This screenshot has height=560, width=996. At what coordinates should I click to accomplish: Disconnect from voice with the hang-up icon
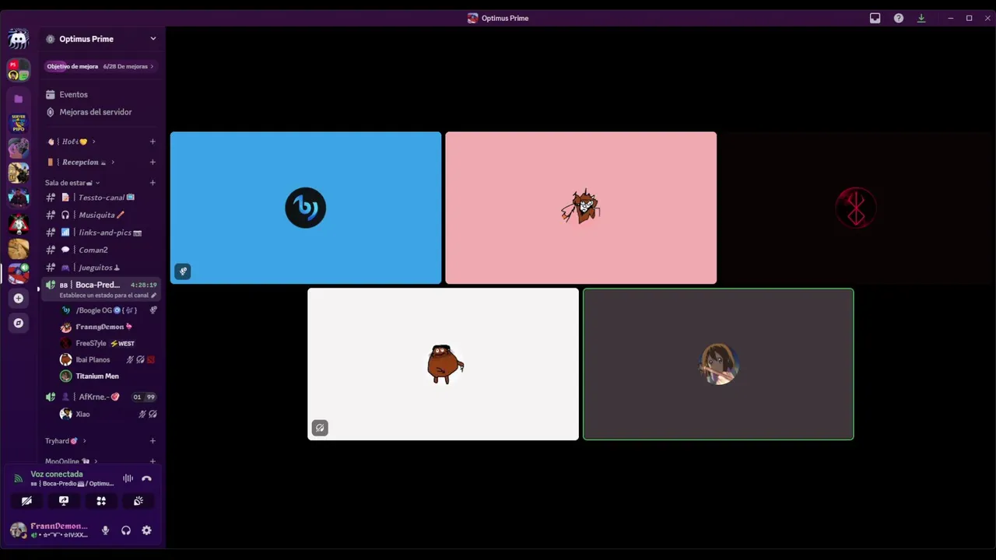[x=146, y=478]
